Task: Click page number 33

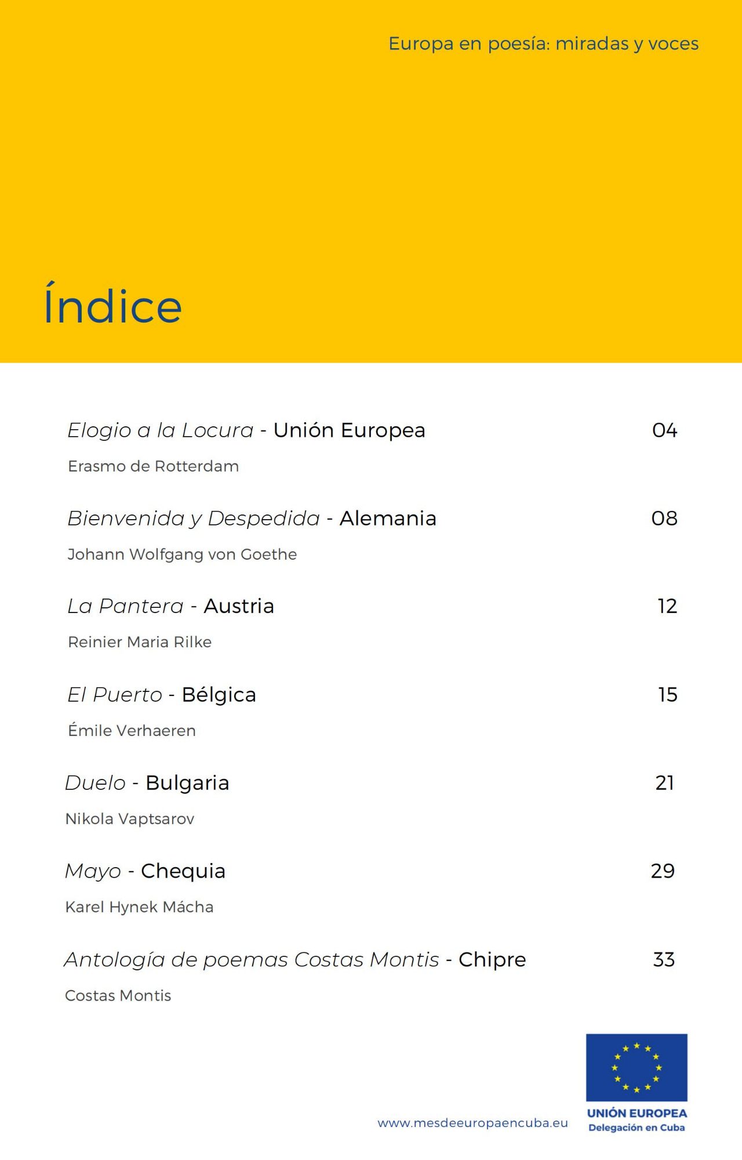Action: coord(664,960)
